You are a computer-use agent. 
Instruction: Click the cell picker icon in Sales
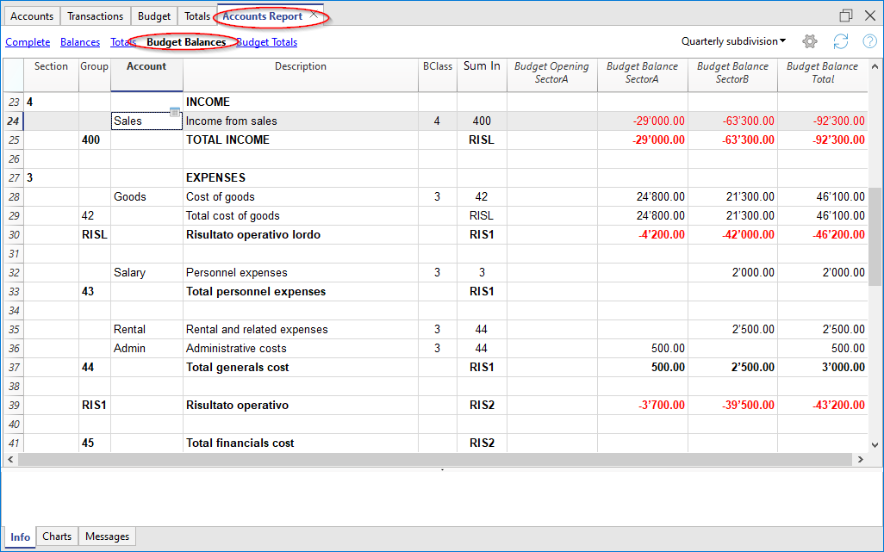point(175,112)
